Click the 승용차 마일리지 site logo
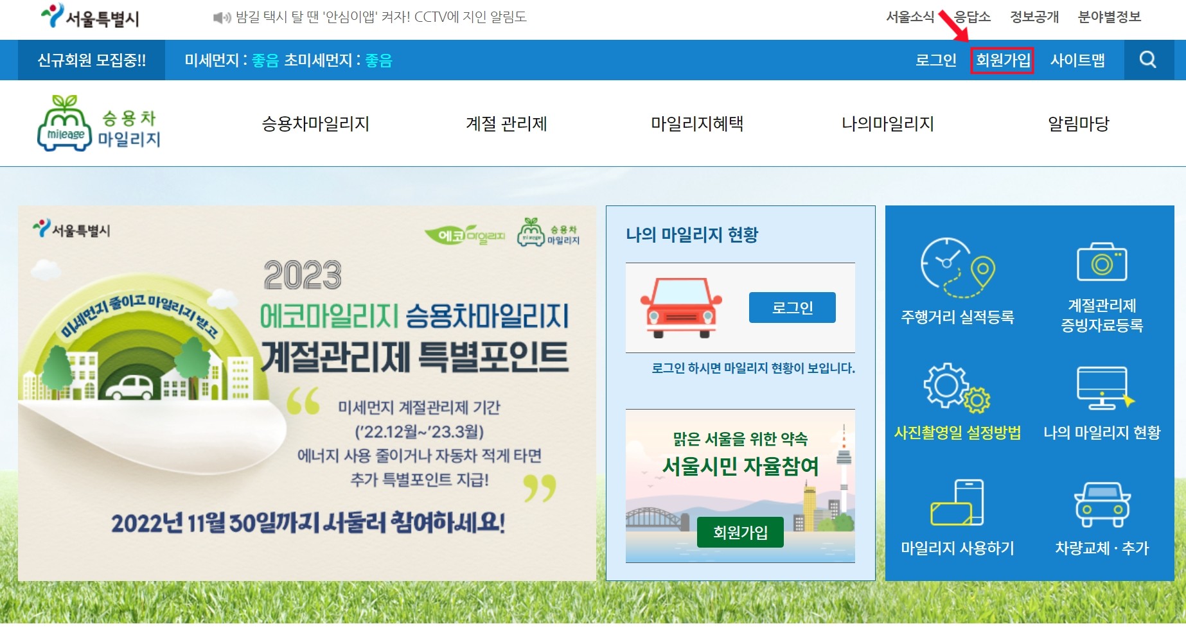Image resolution: width=1186 pixels, height=642 pixels. [x=99, y=123]
